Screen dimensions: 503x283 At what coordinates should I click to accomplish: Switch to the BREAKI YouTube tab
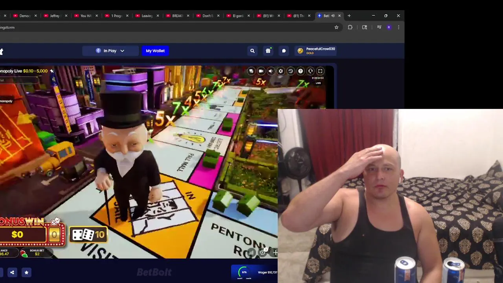[x=177, y=16]
